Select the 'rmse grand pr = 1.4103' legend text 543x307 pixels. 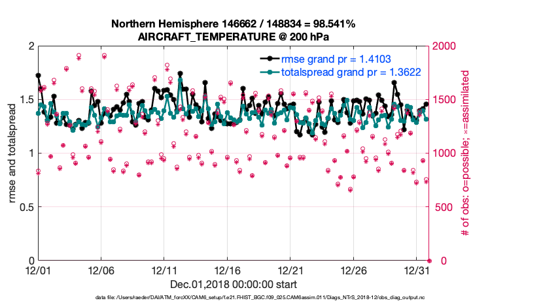pos(337,59)
